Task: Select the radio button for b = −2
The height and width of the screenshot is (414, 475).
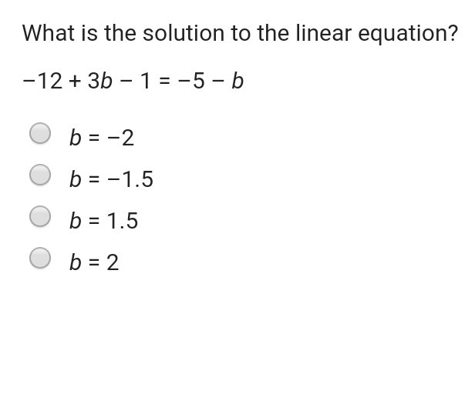Action: click(x=40, y=134)
